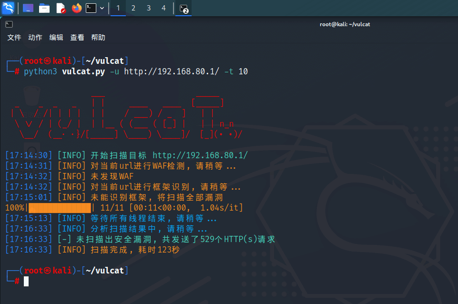Click the terminal taskbar window button
Image resolution: width=458 pixels, height=304 pixels.
point(184,8)
